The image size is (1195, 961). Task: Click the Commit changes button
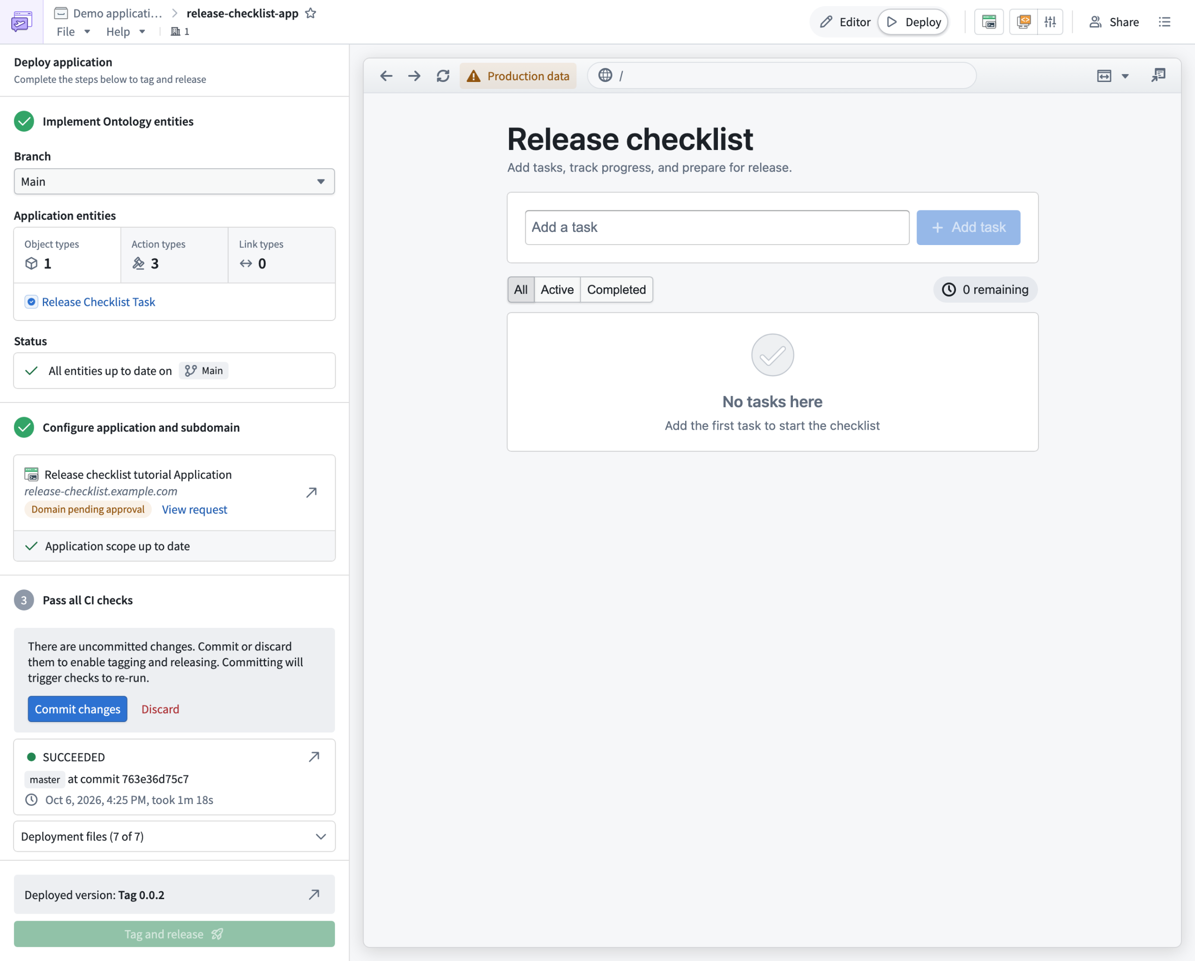(78, 709)
